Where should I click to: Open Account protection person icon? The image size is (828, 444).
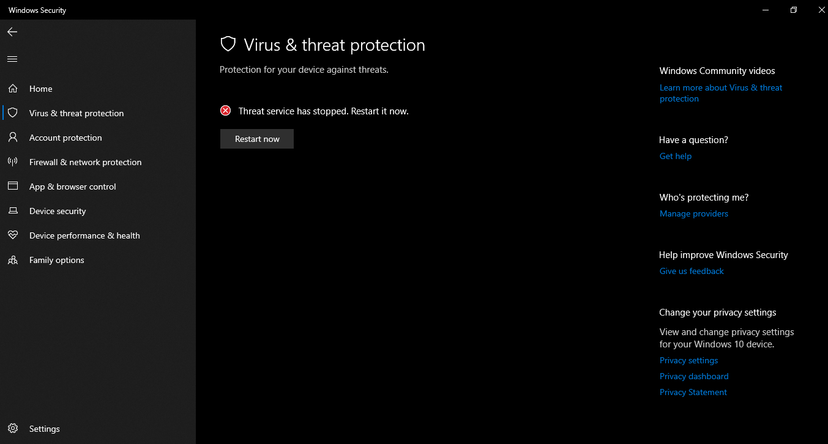(x=13, y=138)
